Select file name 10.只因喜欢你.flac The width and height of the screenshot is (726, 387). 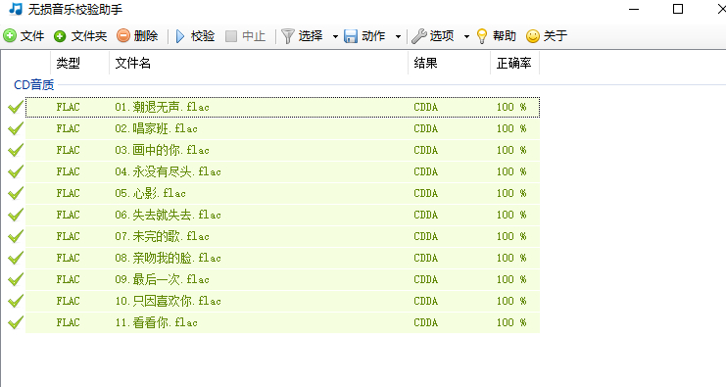(169, 301)
